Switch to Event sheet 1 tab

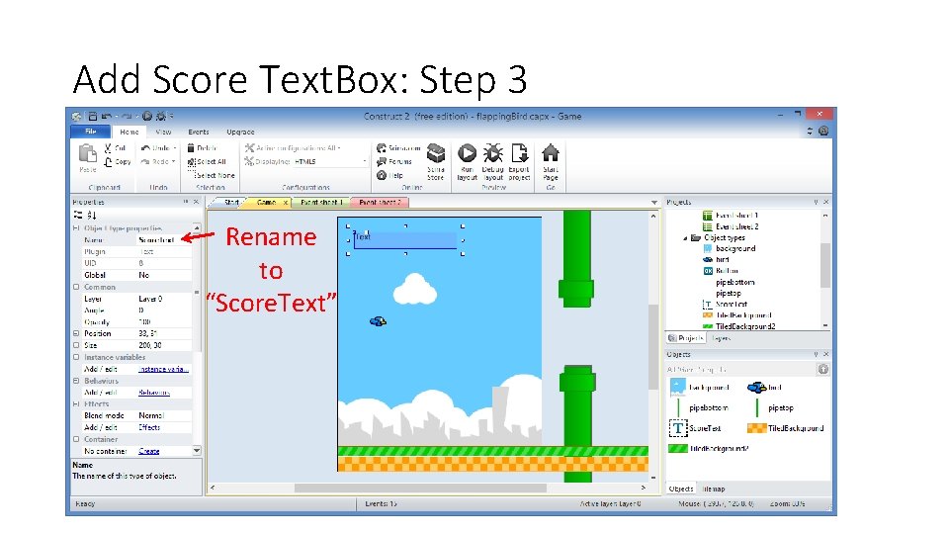321,202
